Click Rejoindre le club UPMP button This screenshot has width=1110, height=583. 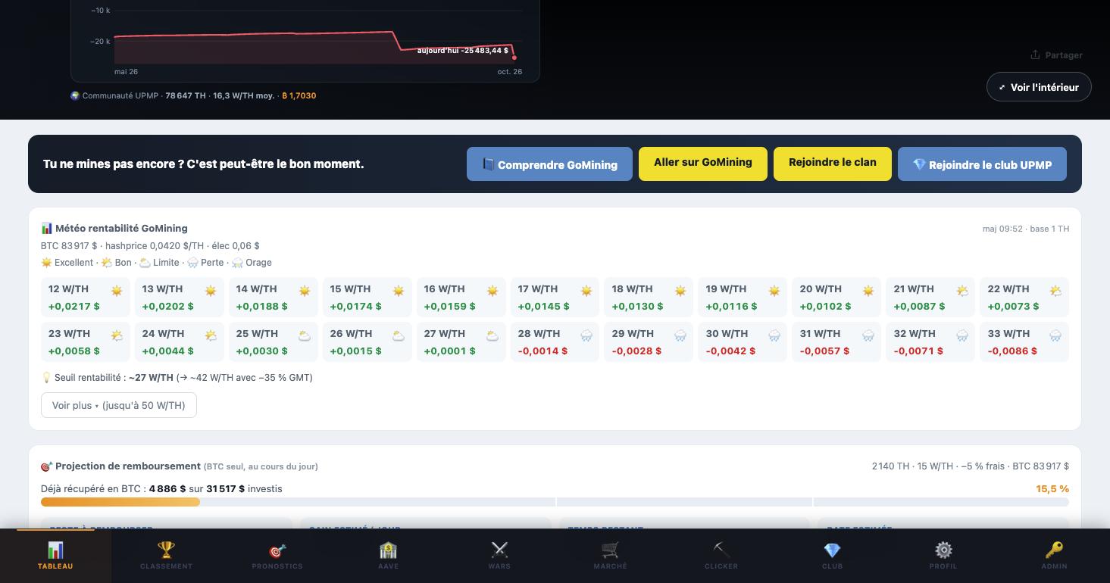[x=982, y=164]
